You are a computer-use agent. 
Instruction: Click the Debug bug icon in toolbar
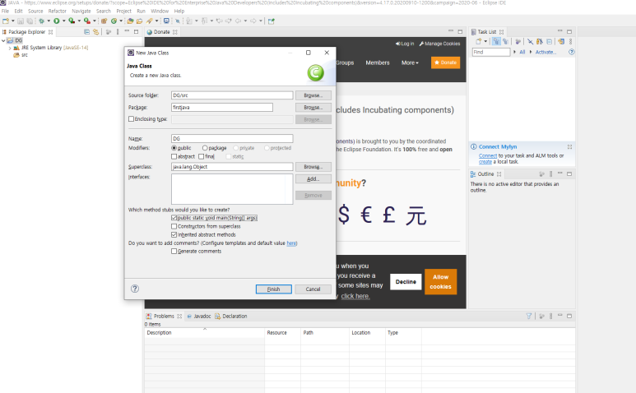point(41,21)
